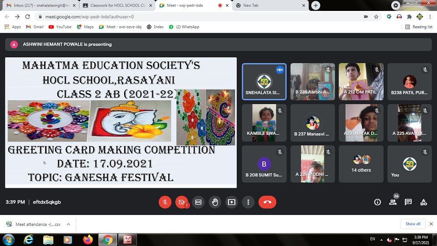Toggle closed captions
Image resolution: width=437 pixels, height=246 pixels.
point(198,202)
